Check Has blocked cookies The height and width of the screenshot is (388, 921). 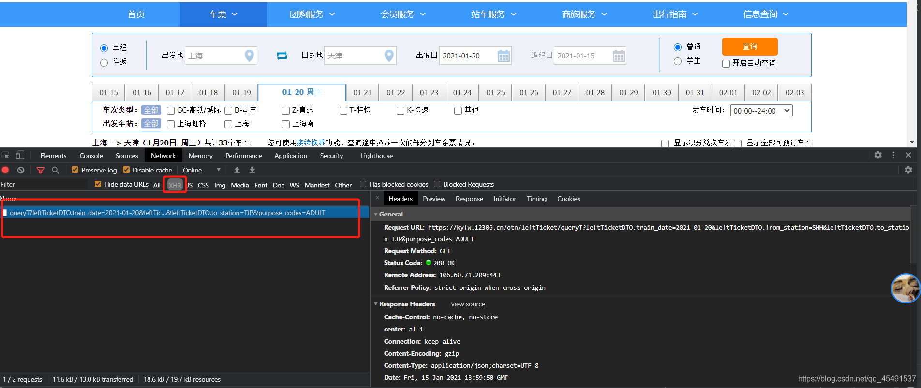coord(363,184)
